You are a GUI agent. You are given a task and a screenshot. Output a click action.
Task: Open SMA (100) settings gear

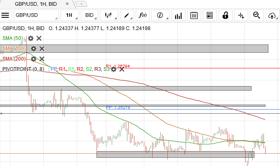(33, 49)
